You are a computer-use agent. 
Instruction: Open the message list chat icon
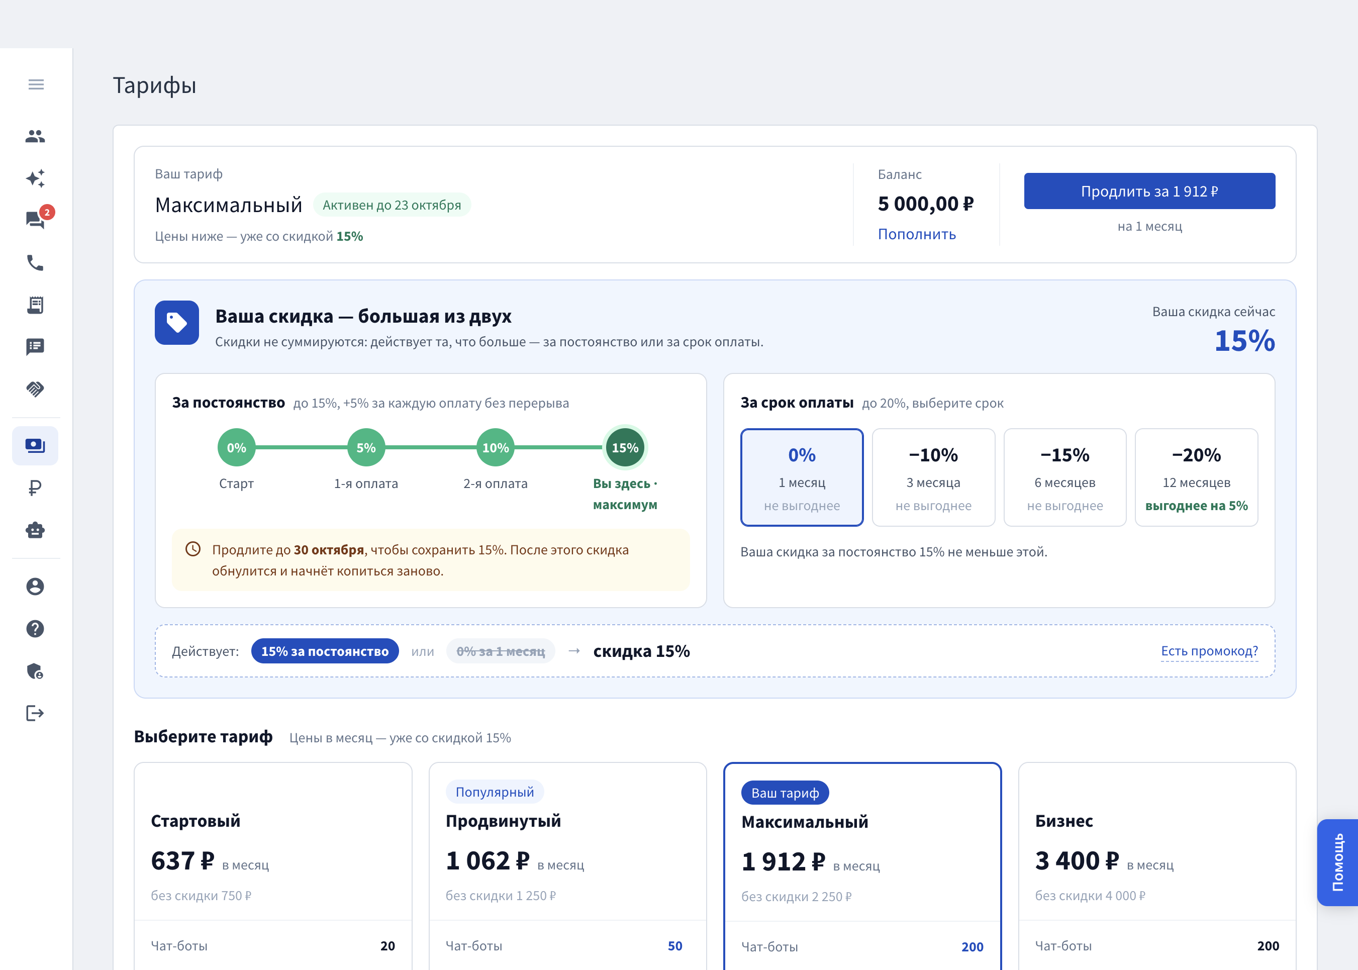pos(35,347)
